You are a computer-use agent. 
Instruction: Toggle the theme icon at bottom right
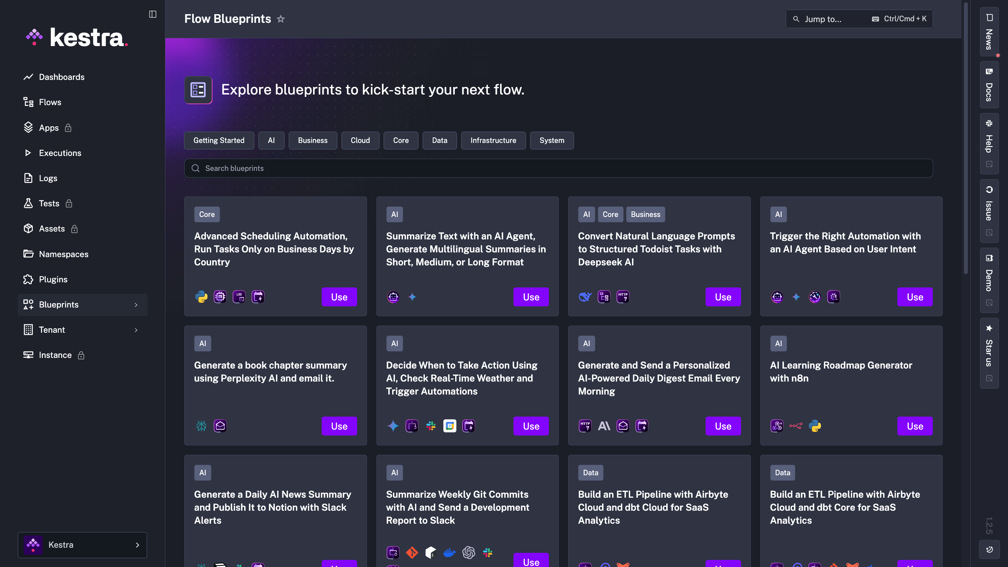pyautogui.click(x=989, y=550)
